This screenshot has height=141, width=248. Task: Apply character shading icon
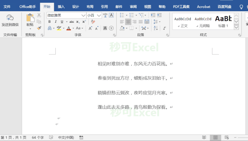pyautogui.click(x=105, y=28)
